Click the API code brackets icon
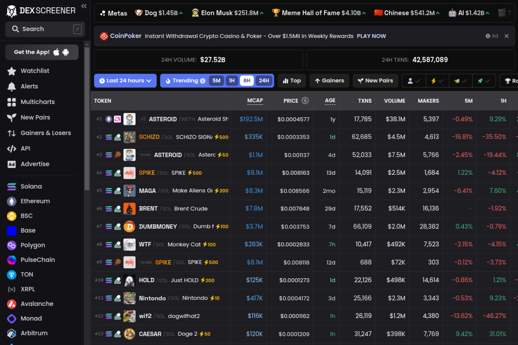The height and width of the screenshot is (345, 518). pyautogui.click(x=12, y=149)
